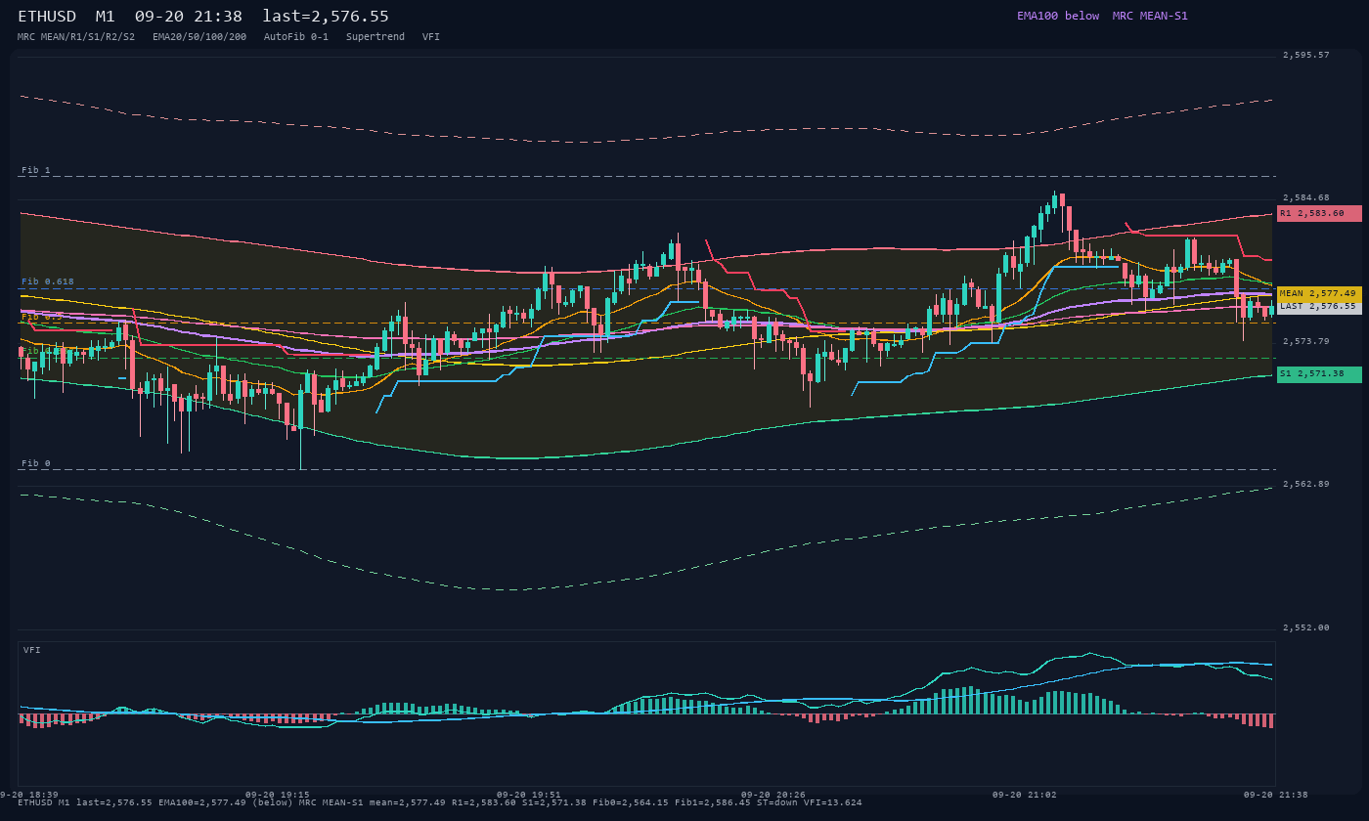Click the 2,595.57 price axis label

pos(1306,56)
